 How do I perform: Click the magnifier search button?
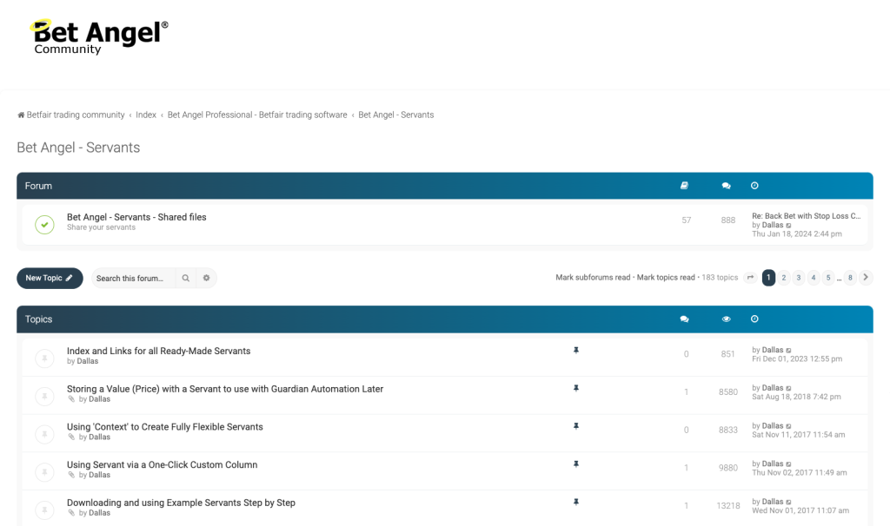click(x=186, y=279)
